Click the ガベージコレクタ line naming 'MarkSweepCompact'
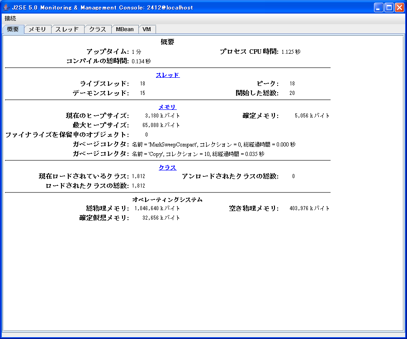Viewport: 407px width, 339px height. click(x=213, y=145)
